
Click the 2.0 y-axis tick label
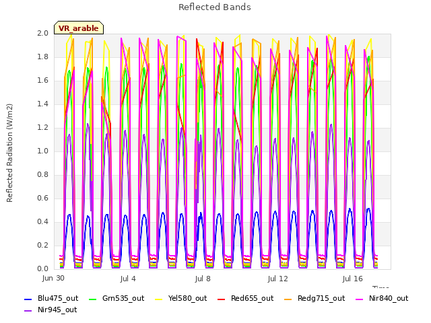pyautogui.click(x=42, y=33)
